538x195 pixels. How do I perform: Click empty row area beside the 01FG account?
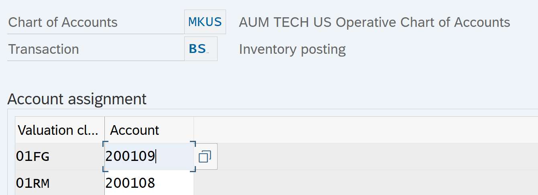pyautogui.click(x=361, y=156)
